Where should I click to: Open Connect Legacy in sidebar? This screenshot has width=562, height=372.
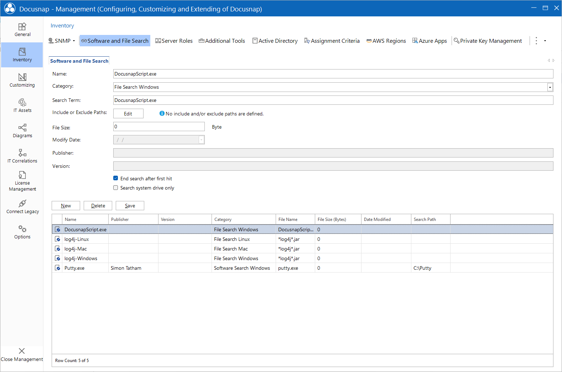point(22,207)
